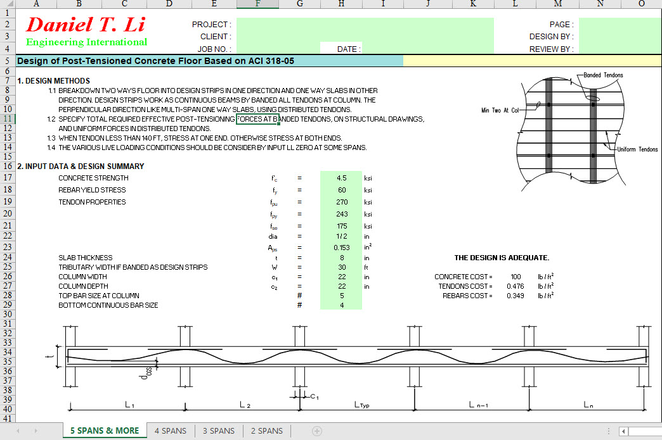Select the concrete strength value 4.5
The width and height of the screenshot is (662, 440).
[x=341, y=178]
